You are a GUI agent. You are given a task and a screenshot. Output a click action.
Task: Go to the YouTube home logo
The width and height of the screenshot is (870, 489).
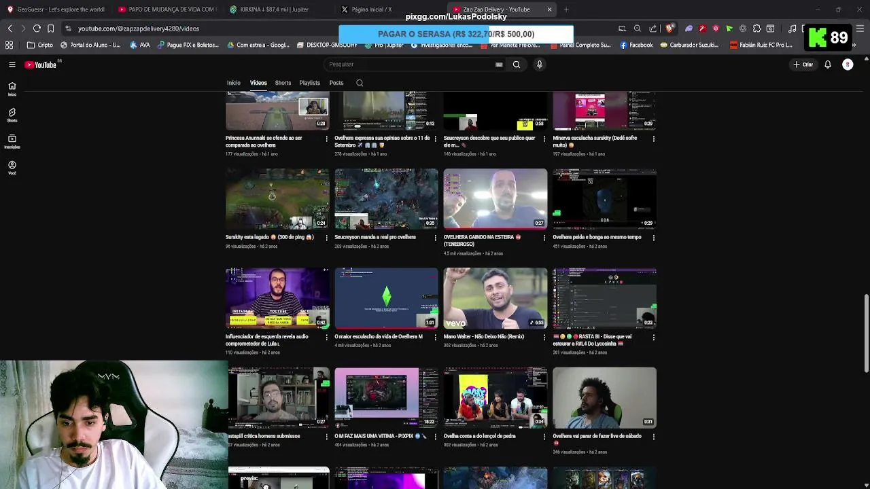point(40,65)
